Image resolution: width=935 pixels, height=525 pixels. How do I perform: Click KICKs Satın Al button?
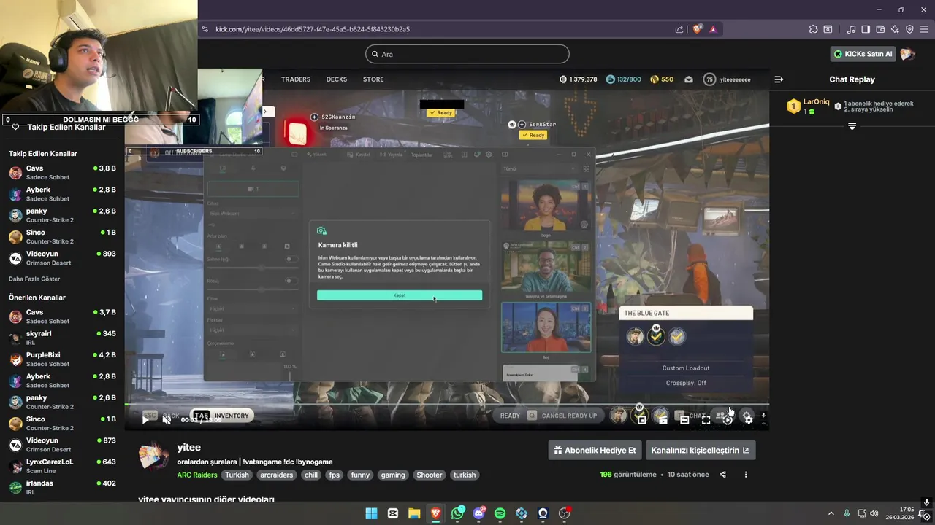point(863,54)
